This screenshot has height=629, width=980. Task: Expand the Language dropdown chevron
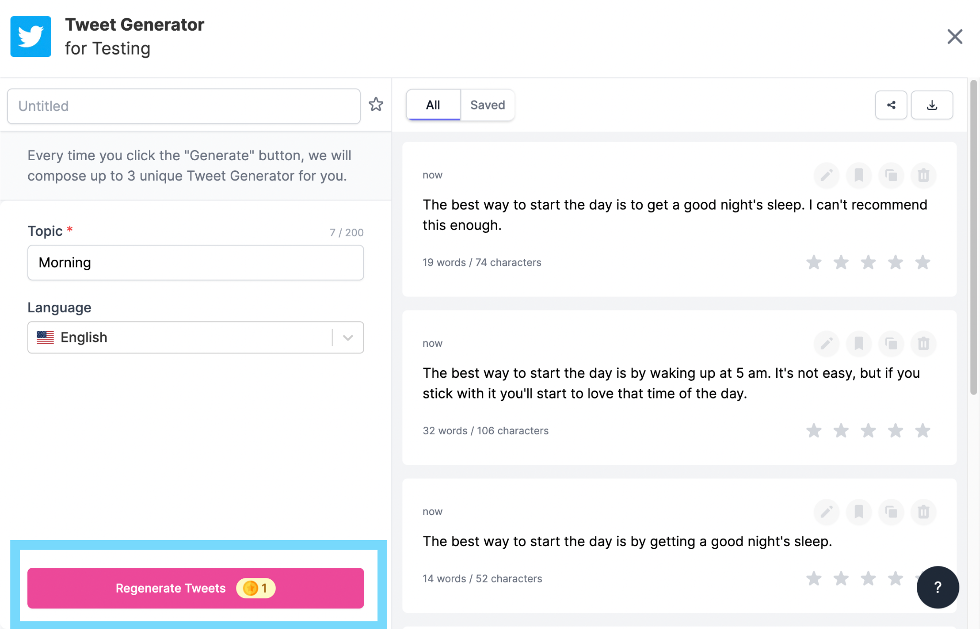348,338
